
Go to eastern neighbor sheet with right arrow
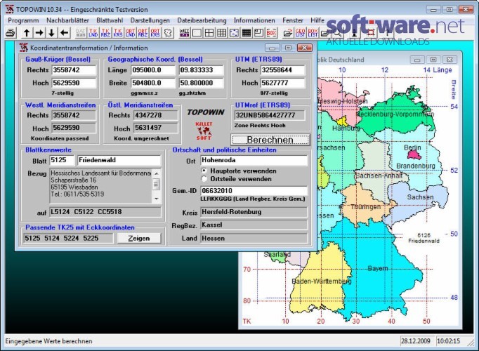coord(39,33)
